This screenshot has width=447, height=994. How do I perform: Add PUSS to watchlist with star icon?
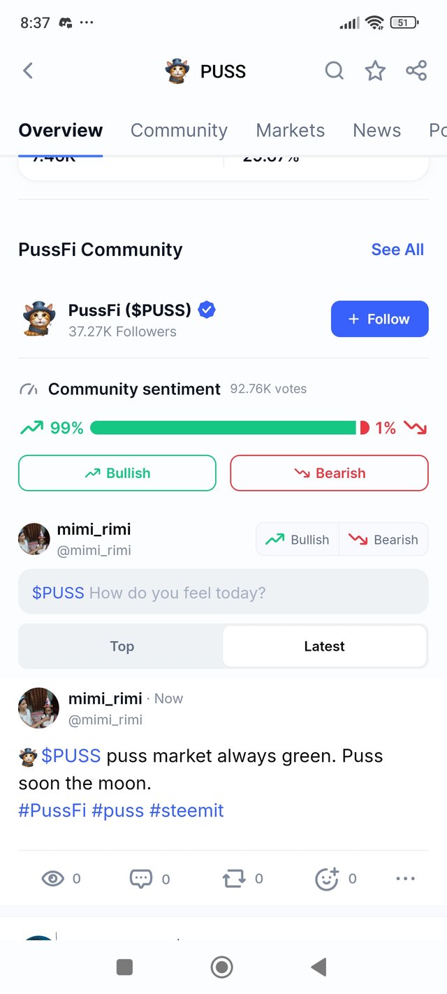pyautogui.click(x=375, y=71)
